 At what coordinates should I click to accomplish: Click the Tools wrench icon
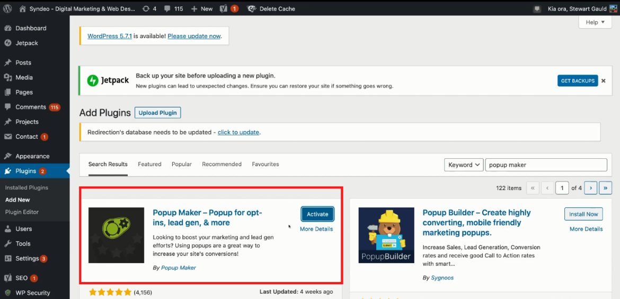coord(7,244)
